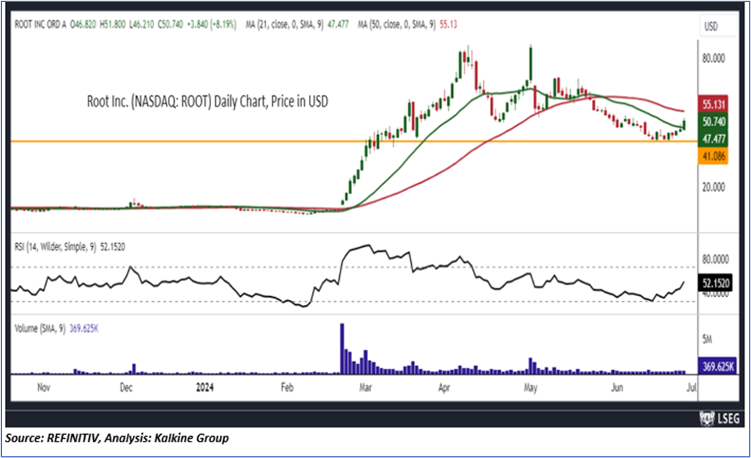Click the tallest volume bar in late February
The image size is (751, 458).
[x=342, y=348]
